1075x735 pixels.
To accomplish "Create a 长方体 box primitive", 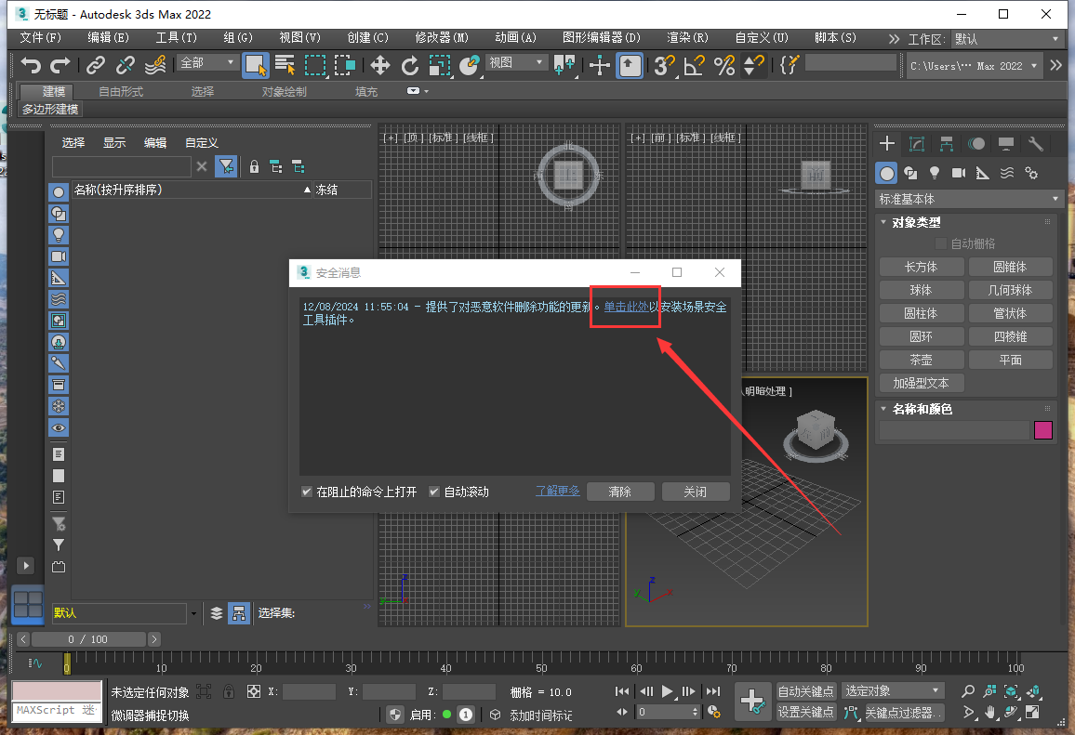I will tap(921, 268).
